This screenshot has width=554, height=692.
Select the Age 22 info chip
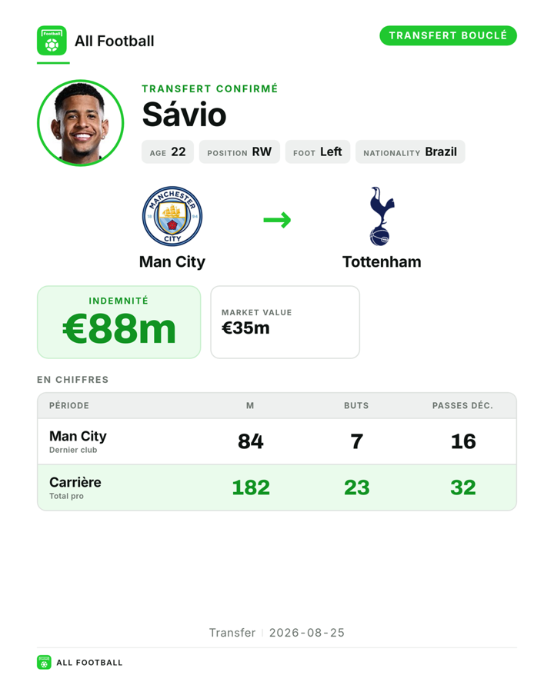(168, 151)
